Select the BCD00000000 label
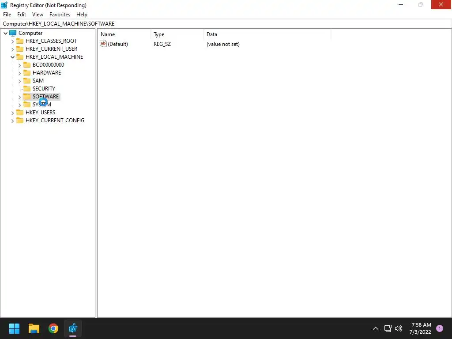The width and height of the screenshot is (452, 339). coord(48,65)
